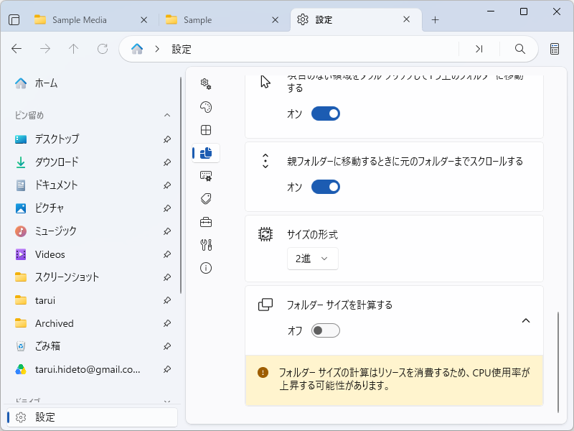Expand the partially visible drives section chevron
Image resolution: width=574 pixels, height=431 pixels.
[x=167, y=402]
